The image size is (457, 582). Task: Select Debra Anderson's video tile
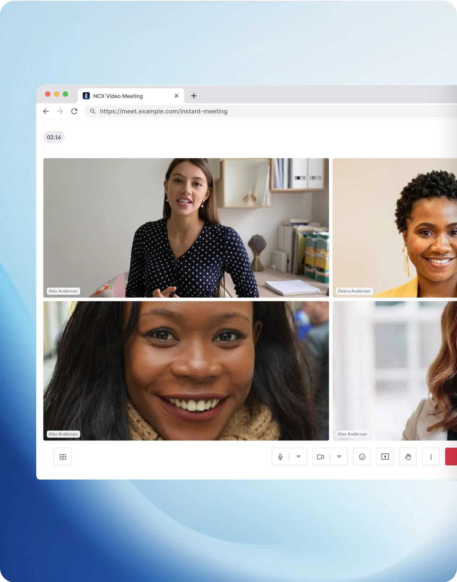pos(395,228)
